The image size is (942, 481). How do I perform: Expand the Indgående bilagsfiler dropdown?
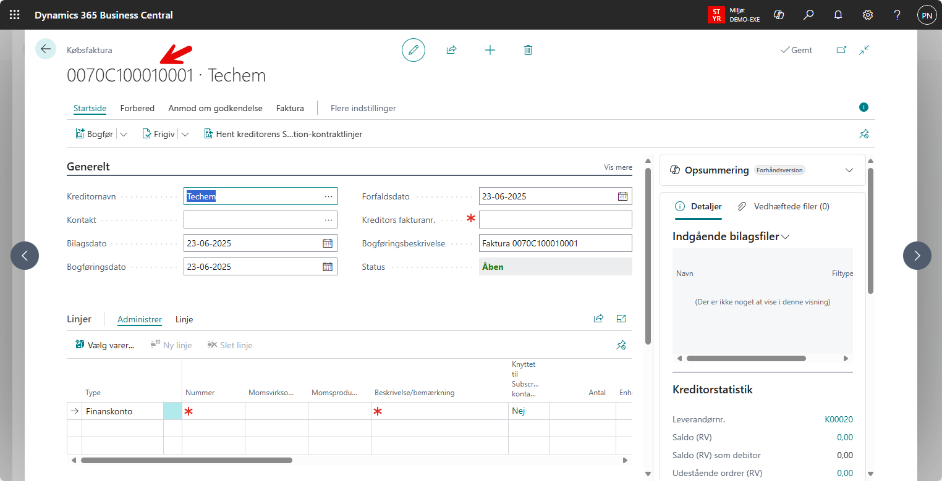coord(786,237)
